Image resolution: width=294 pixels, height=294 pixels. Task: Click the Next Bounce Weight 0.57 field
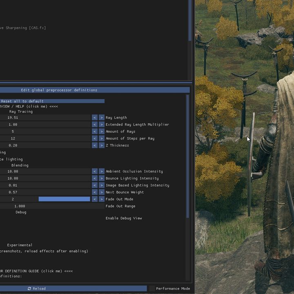point(45,192)
